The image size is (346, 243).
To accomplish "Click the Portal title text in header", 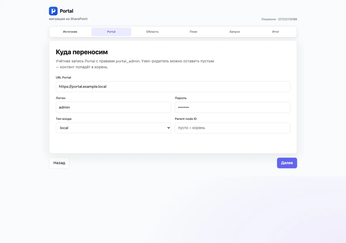I will 66,11.
